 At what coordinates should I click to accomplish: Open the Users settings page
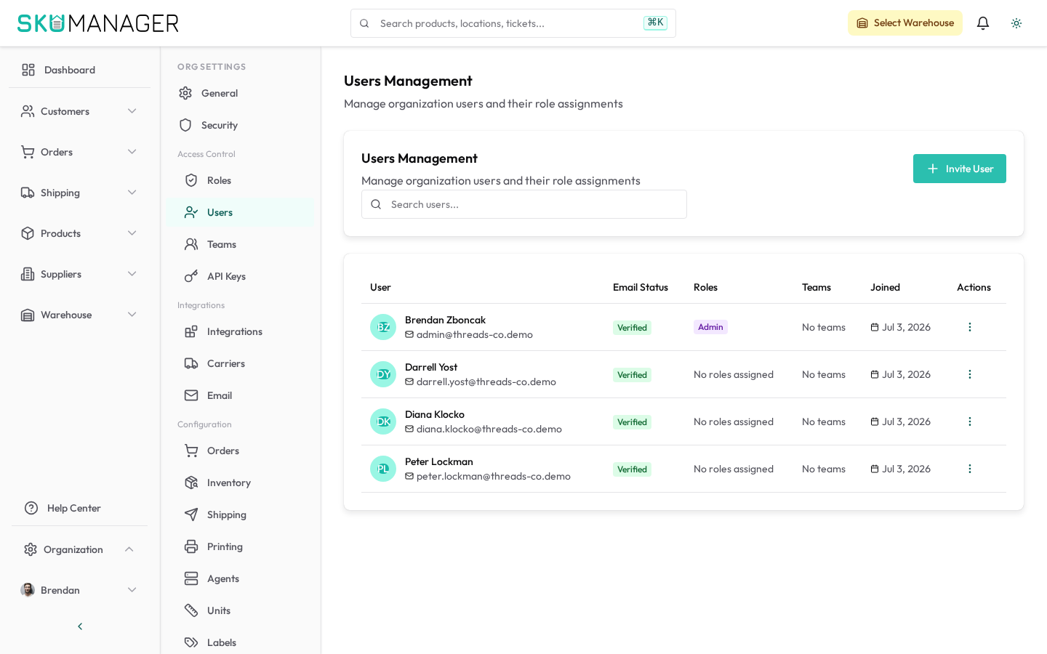[241, 212]
